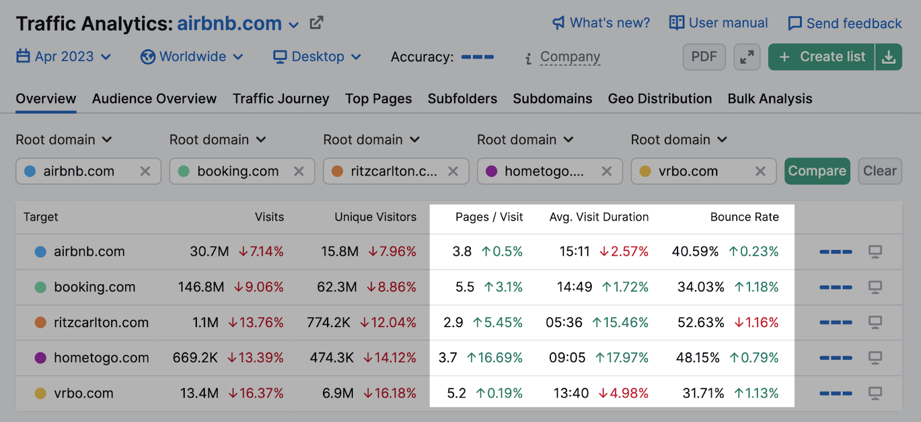The image size is (921, 422).
Task: Click the globe icon beside Worldwide
Action: [148, 57]
